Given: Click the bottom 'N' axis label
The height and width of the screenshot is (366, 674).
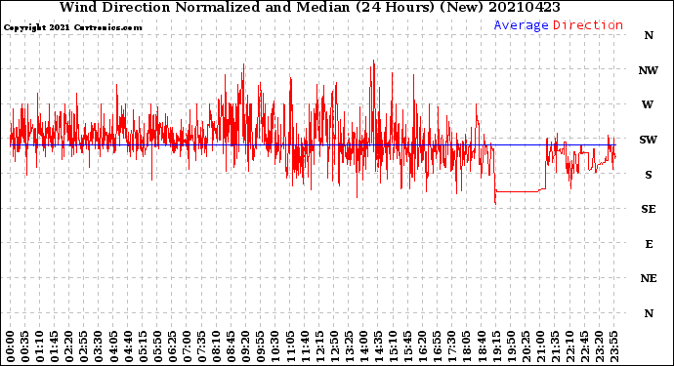Looking at the screenshot, I should (x=649, y=313).
